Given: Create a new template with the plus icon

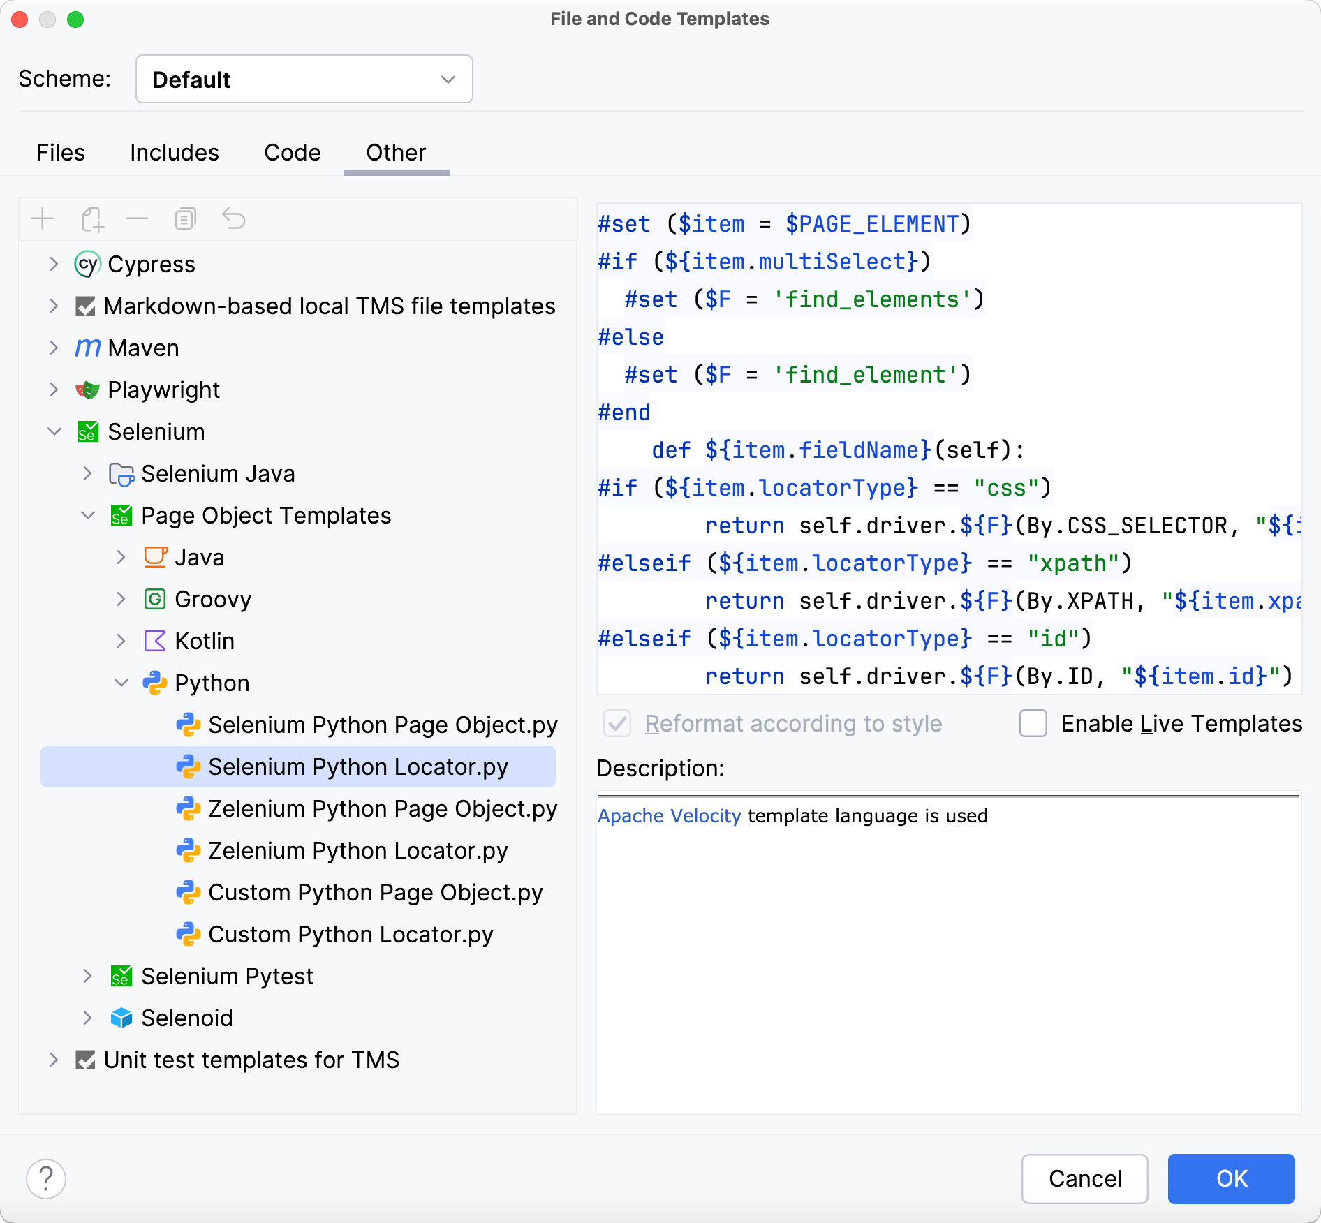Looking at the screenshot, I should pos(43,218).
